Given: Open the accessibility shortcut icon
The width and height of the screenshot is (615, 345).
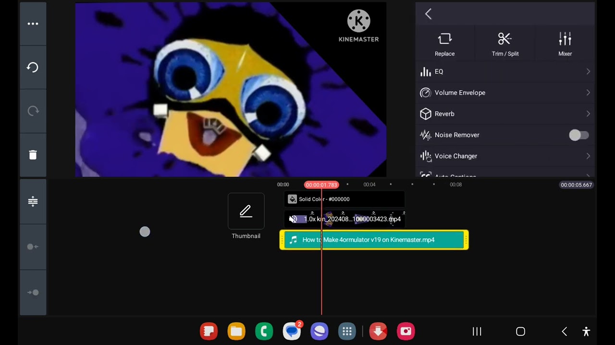Looking at the screenshot, I should click(586, 331).
